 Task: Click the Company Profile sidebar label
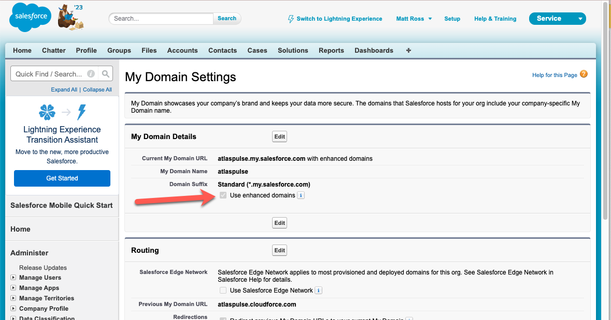[44, 308]
